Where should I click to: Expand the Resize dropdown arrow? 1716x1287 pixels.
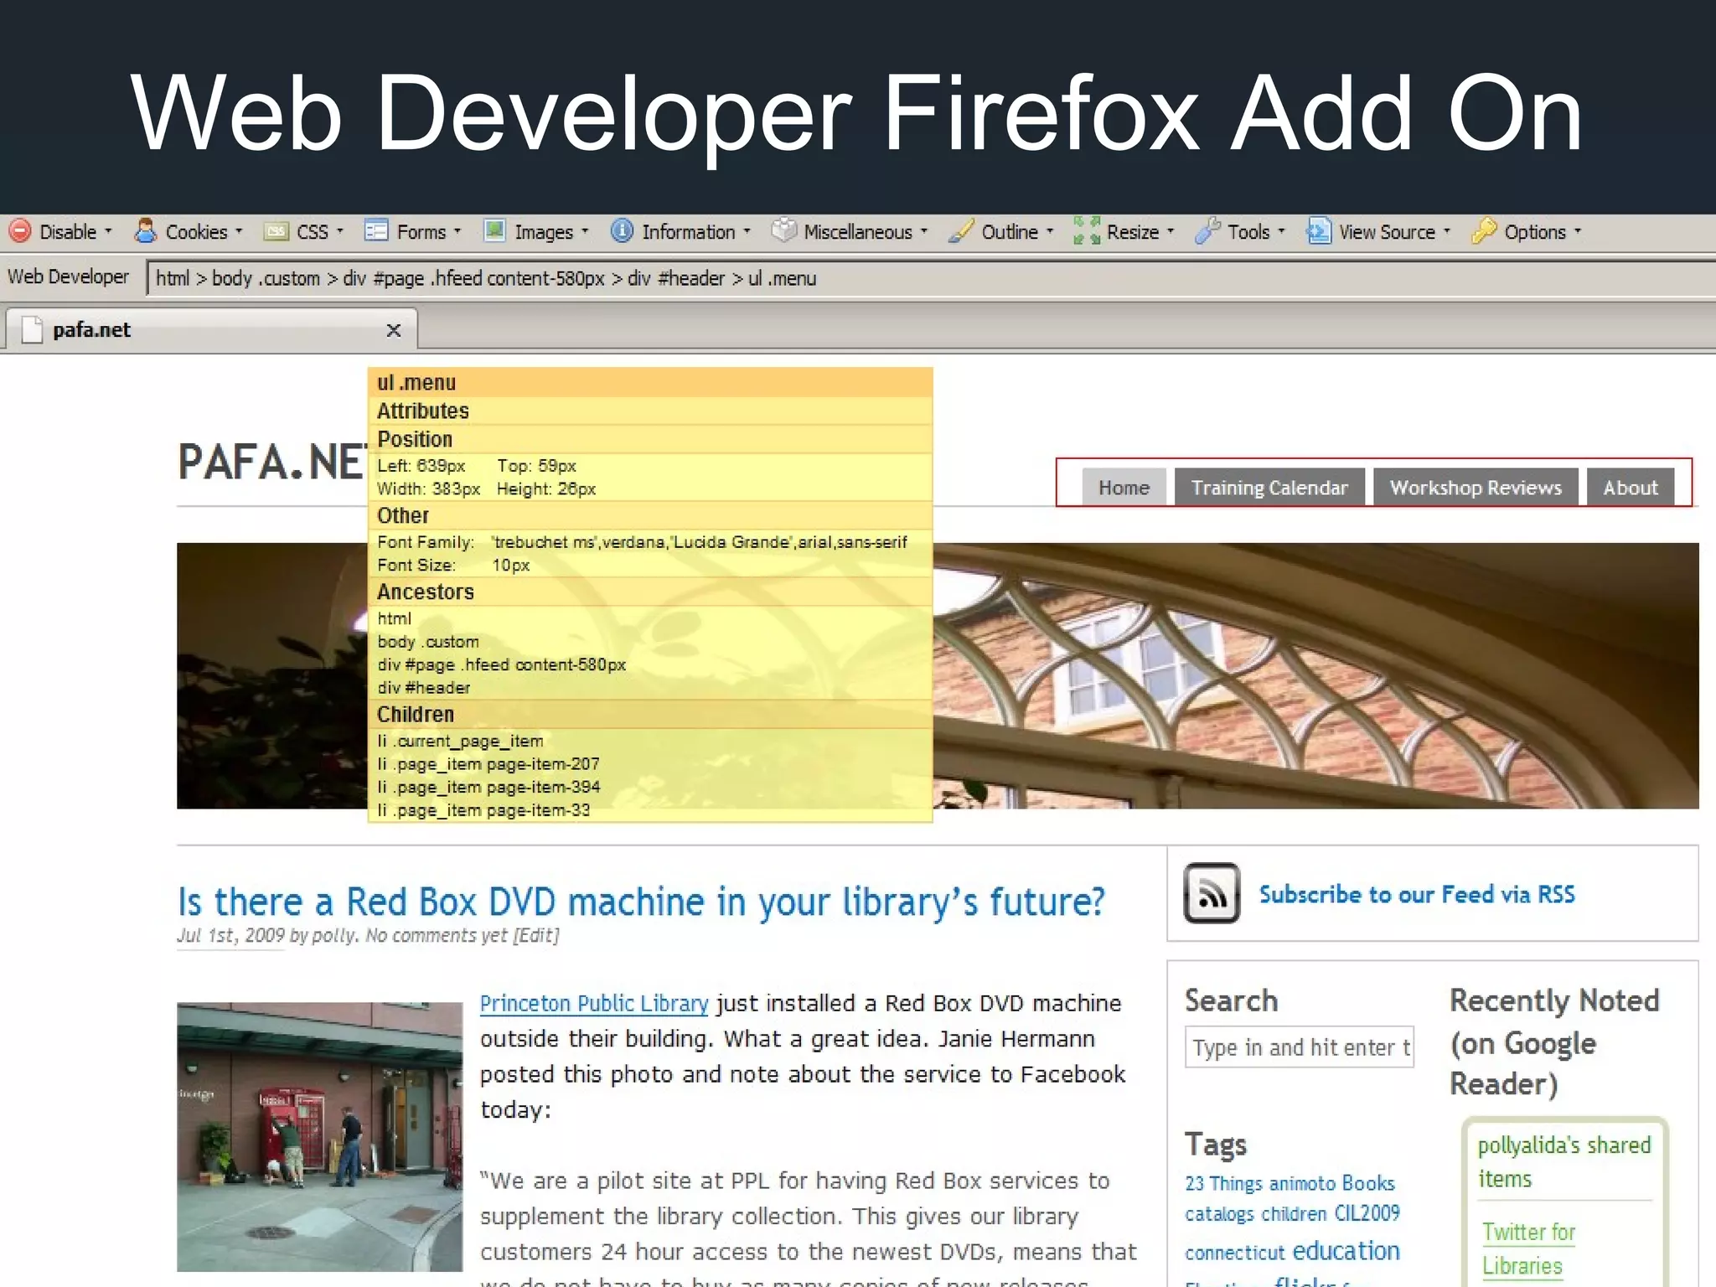1171,232
